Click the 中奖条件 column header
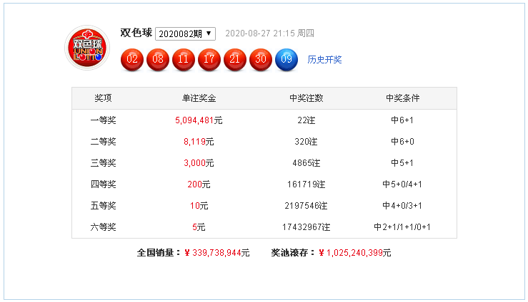 pos(402,98)
